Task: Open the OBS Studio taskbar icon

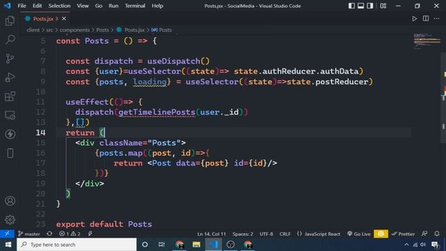Action: 231,245
